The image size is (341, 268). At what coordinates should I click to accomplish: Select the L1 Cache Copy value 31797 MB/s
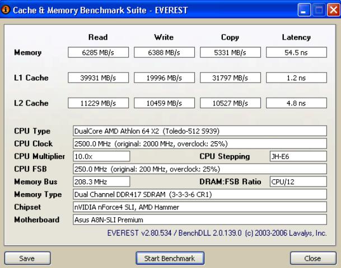click(x=230, y=78)
